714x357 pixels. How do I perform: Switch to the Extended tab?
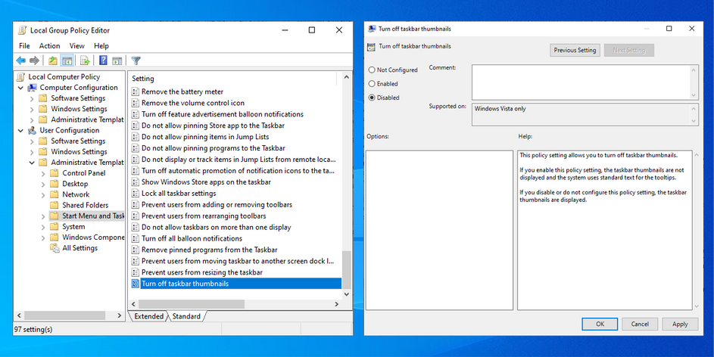point(148,316)
